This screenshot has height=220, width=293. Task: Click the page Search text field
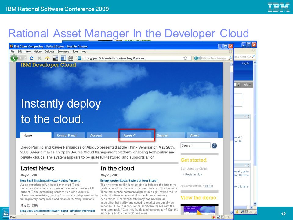tap(195, 145)
